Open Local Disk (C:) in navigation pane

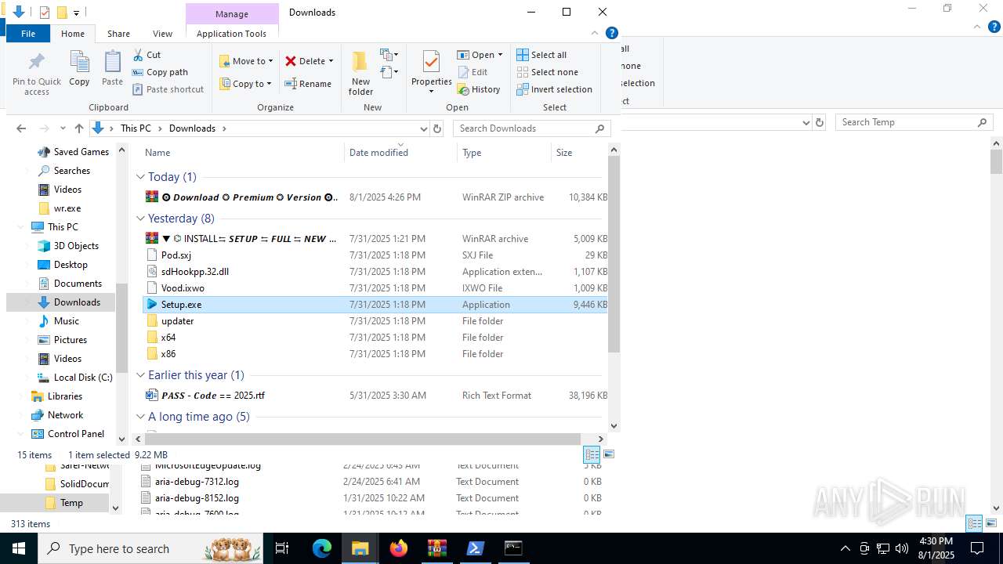(74, 378)
